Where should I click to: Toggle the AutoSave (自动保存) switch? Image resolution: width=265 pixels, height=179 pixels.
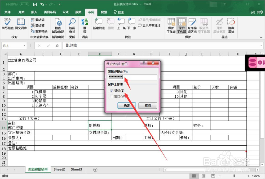(24, 4)
